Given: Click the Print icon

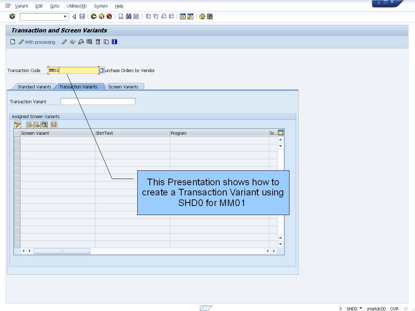Looking at the screenshot, I should click(121, 16).
